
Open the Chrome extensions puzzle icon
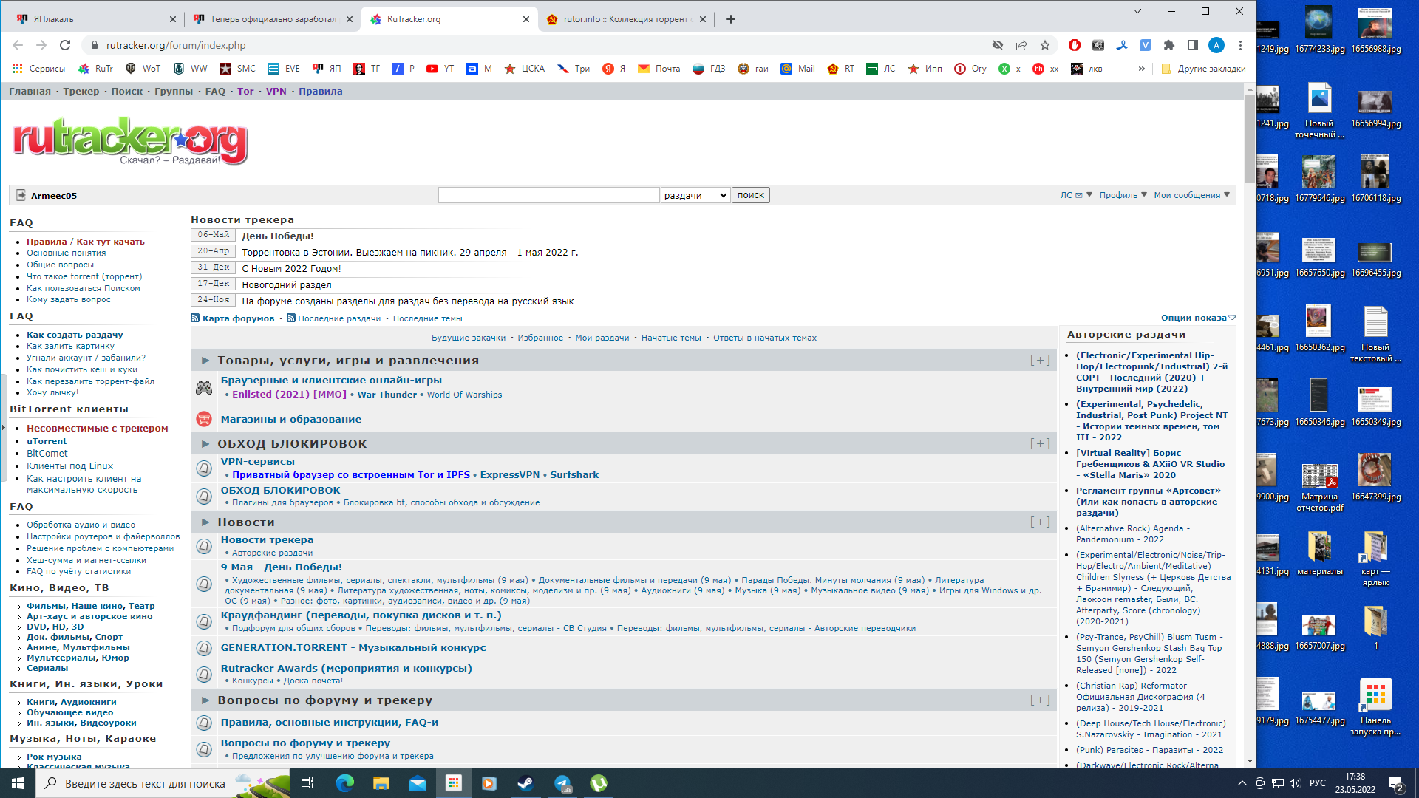click(x=1168, y=45)
